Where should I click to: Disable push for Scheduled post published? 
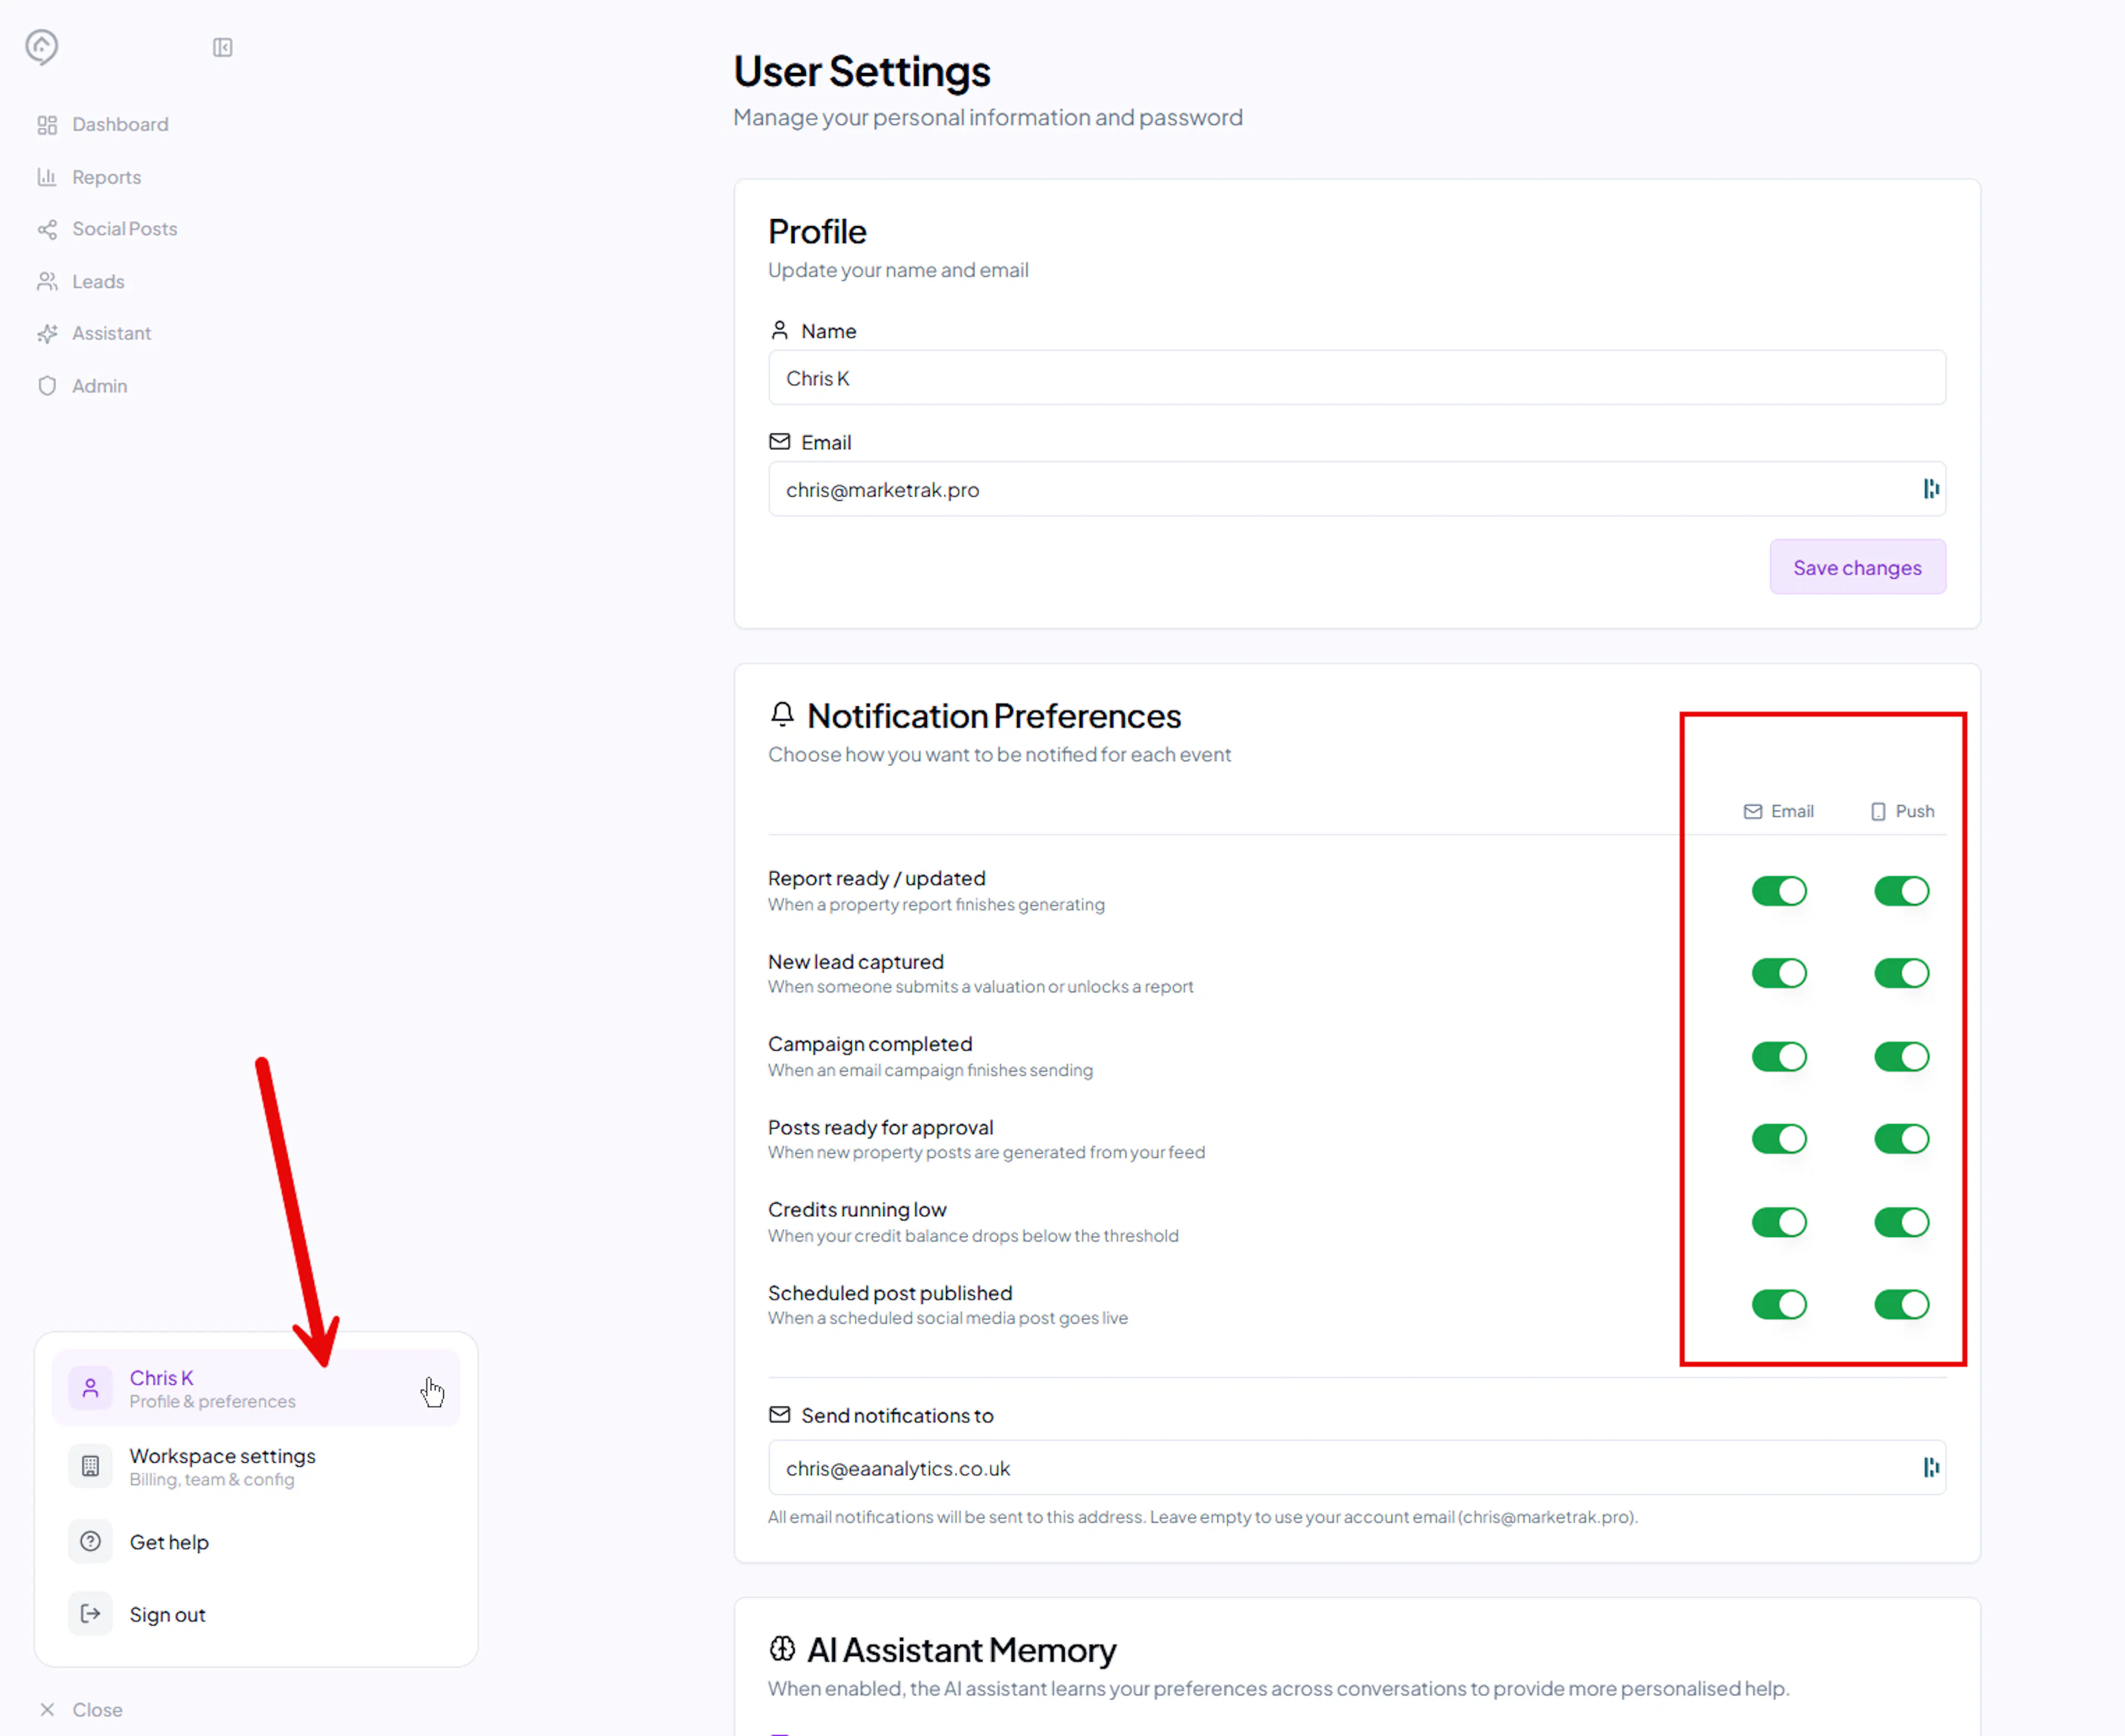click(1901, 1304)
